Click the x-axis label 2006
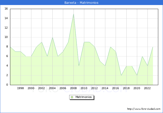 (63, 88)
